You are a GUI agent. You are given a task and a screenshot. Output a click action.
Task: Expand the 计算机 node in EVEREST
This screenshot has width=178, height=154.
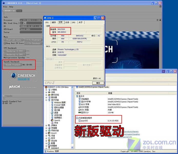click(46, 90)
